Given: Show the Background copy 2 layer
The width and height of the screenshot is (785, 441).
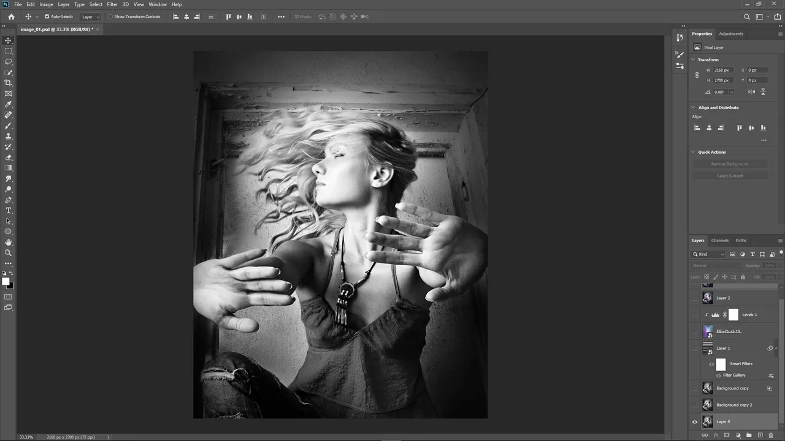Looking at the screenshot, I should point(695,405).
